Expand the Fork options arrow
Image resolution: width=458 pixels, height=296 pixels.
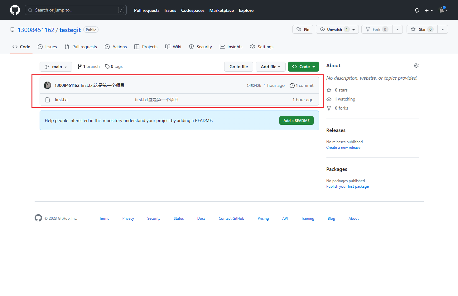point(398,29)
